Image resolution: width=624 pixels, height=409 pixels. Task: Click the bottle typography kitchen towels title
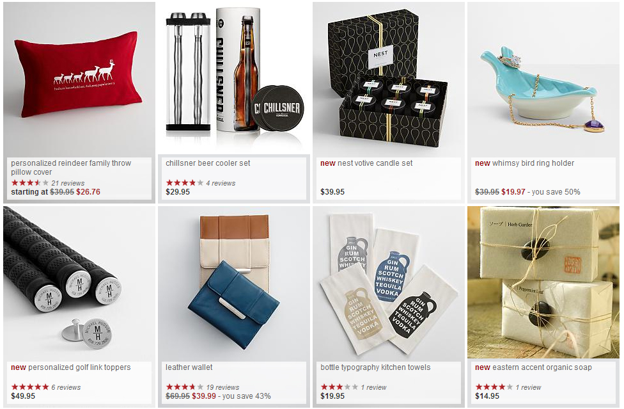click(x=375, y=367)
